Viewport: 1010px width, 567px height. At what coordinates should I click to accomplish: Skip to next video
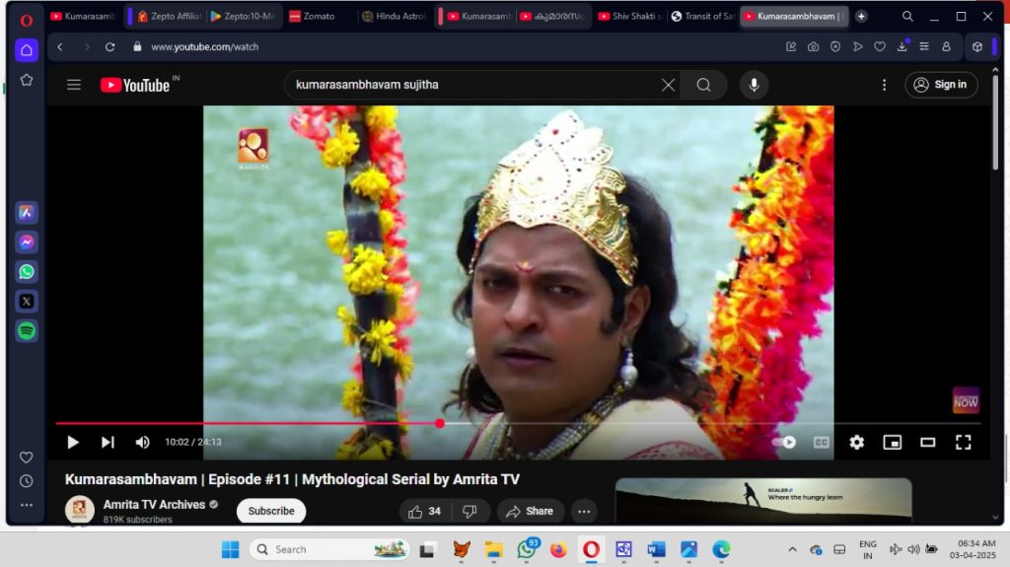(x=108, y=442)
